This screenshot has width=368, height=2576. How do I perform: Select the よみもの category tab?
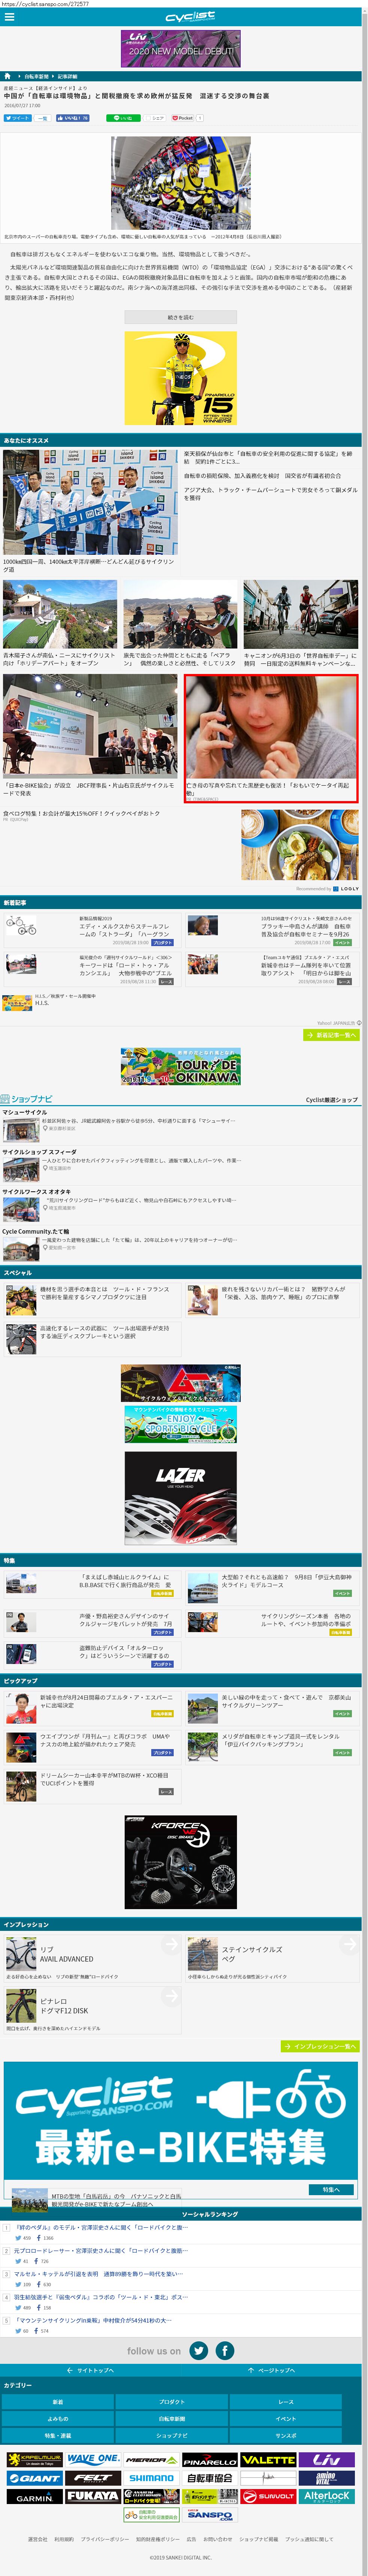(x=58, y=2419)
